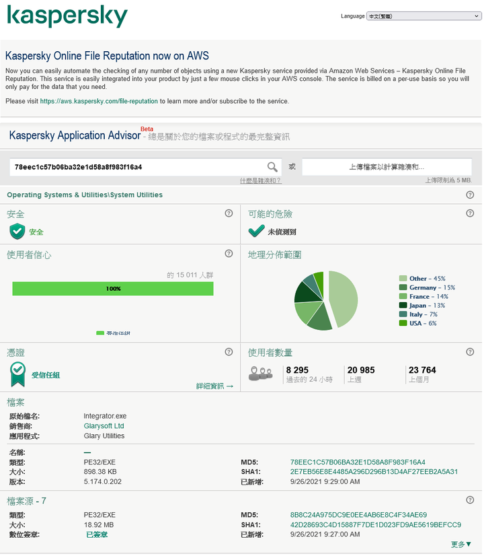Click the '的 15 011 人群' users text
Image resolution: width=484 pixels, height=556 pixels.
190,275
